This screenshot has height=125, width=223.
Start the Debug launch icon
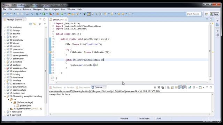[37, 14]
